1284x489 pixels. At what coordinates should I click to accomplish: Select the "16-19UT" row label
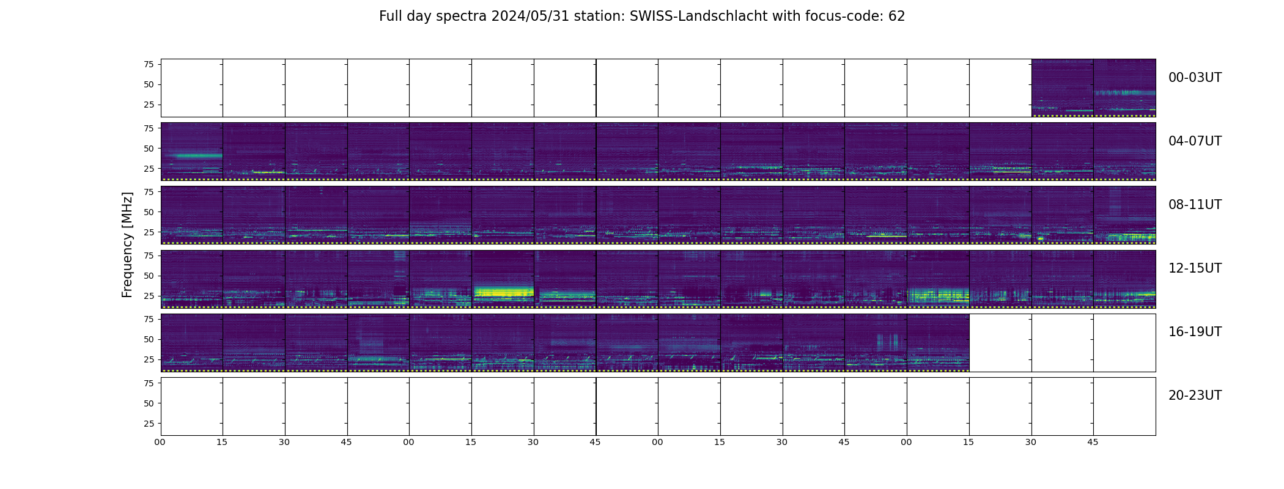click(x=1195, y=332)
